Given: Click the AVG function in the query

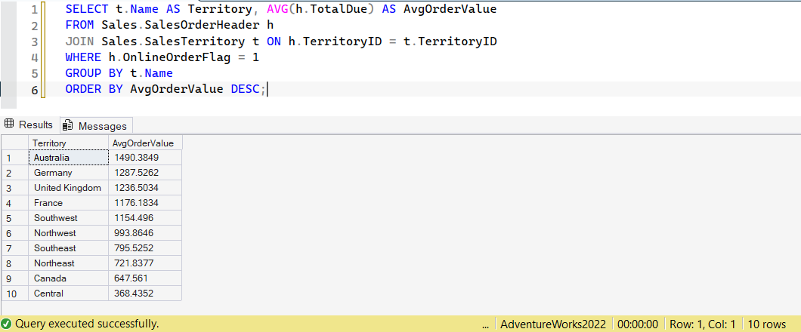Looking at the screenshot, I should (278, 9).
